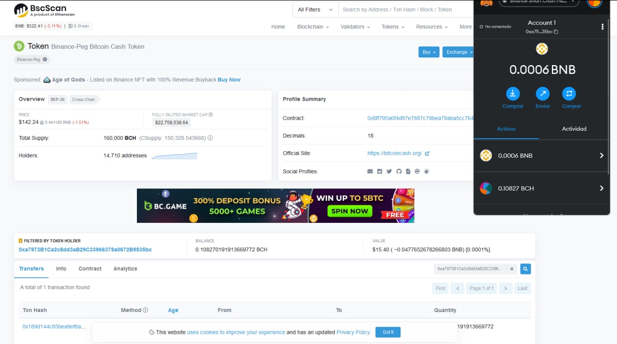Open the Privacy Policy link
This screenshot has width=617, height=344.
pyautogui.click(x=353, y=332)
